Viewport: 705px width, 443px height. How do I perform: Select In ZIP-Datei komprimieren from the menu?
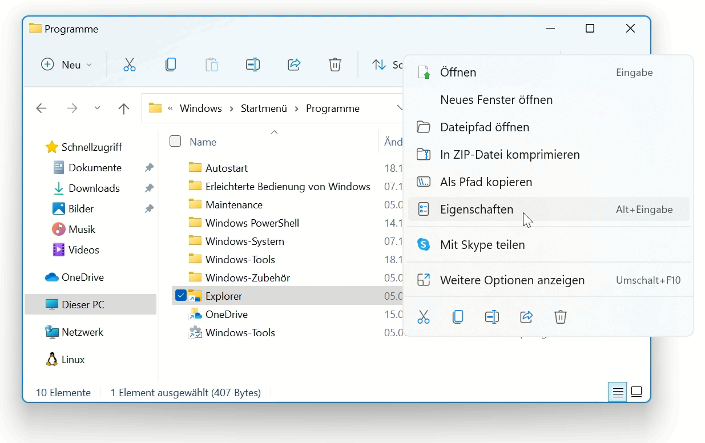(x=510, y=154)
